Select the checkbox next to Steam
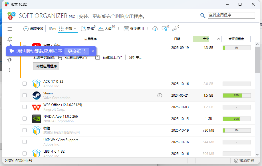Image resolution: width=262 pixels, height=166 pixels. tap(25, 95)
